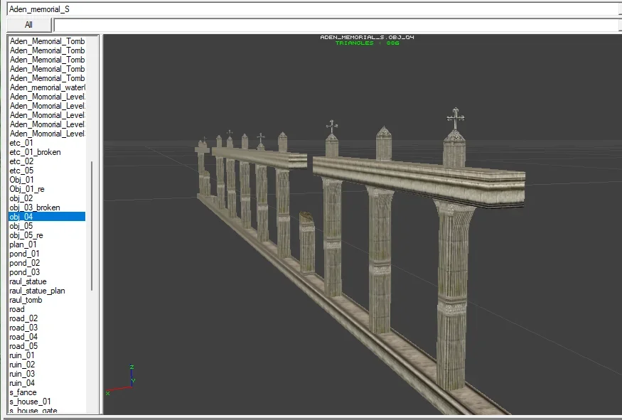Choose obj_05_re from the list
622x420 pixels.
[x=47, y=235]
